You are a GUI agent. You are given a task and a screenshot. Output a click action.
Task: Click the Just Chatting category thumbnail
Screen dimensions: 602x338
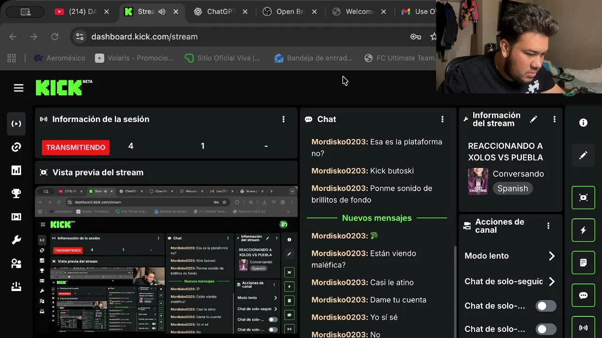click(x=478, y=181)
